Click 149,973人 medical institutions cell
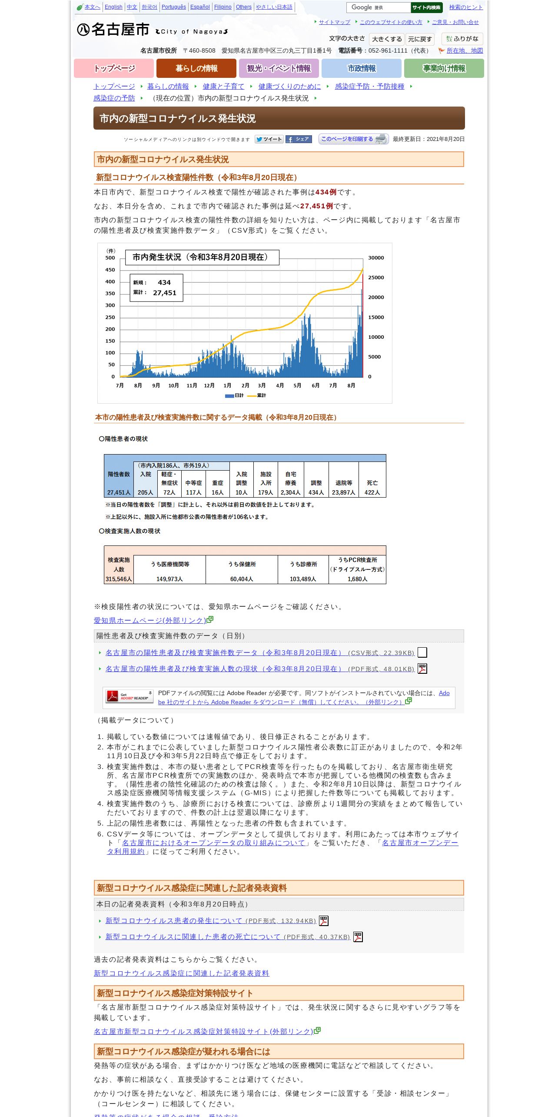This screenshot has width=558, height=1117. (x=169, y=579)
